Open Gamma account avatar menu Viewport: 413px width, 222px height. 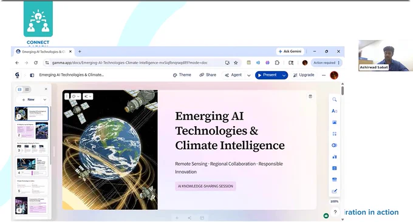[334, 75]
